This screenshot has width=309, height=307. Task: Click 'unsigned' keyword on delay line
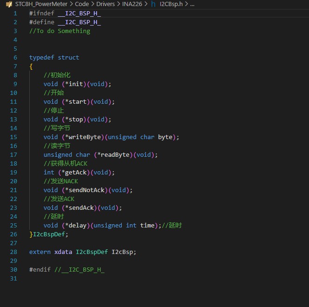click(x=108, y=226)
